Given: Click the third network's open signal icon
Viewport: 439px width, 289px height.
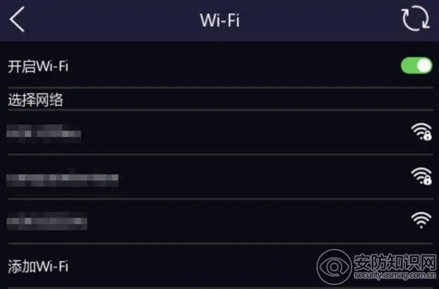Looking at the screenshot, I should click(x=421, y=220).
